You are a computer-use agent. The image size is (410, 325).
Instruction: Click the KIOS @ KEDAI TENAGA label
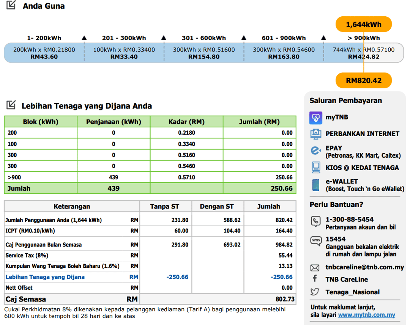click(362, 168)
